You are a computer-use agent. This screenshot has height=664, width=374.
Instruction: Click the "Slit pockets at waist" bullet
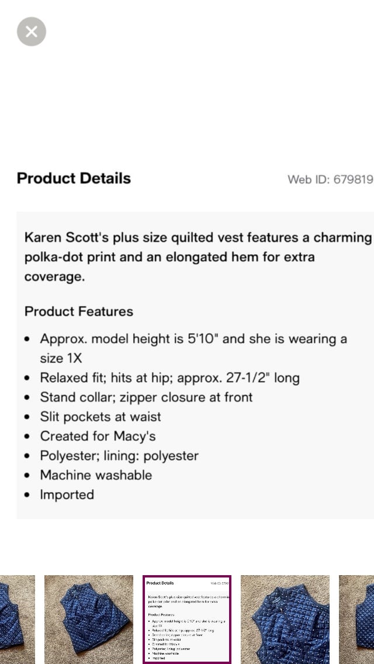tap(101, 417)
